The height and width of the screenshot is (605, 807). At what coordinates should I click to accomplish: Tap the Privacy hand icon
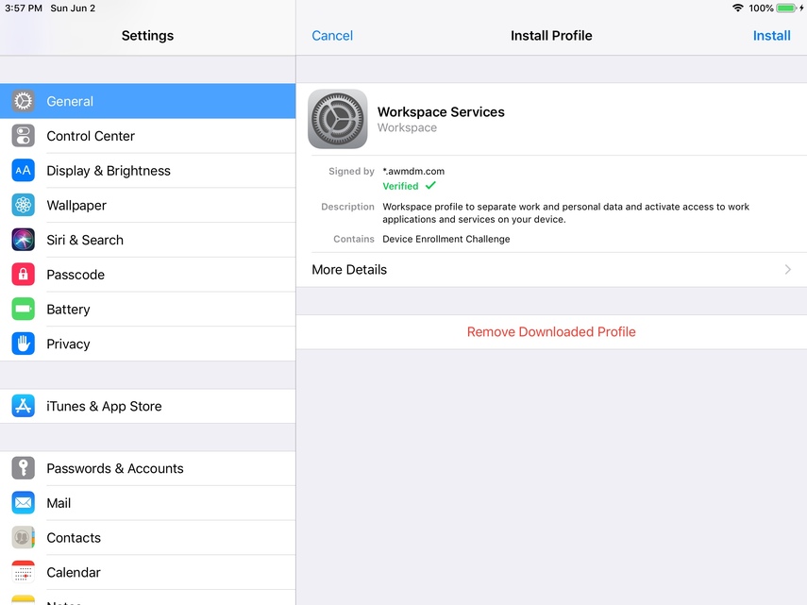click(x=24, y=344)
